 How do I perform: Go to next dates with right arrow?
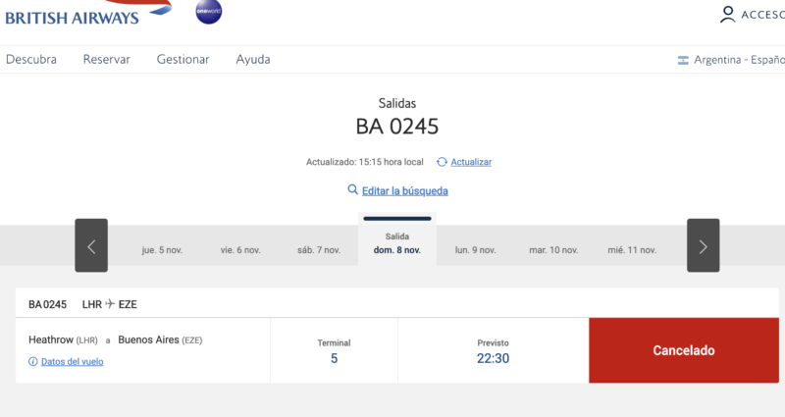tap(703, 245)
